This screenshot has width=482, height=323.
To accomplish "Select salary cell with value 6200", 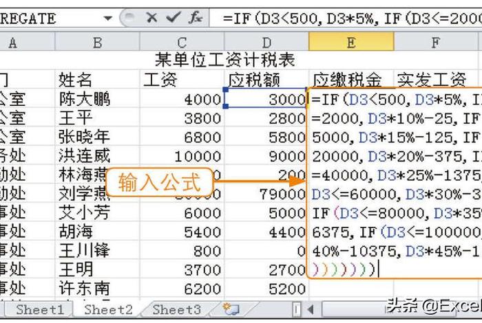I will coord(182,289).
